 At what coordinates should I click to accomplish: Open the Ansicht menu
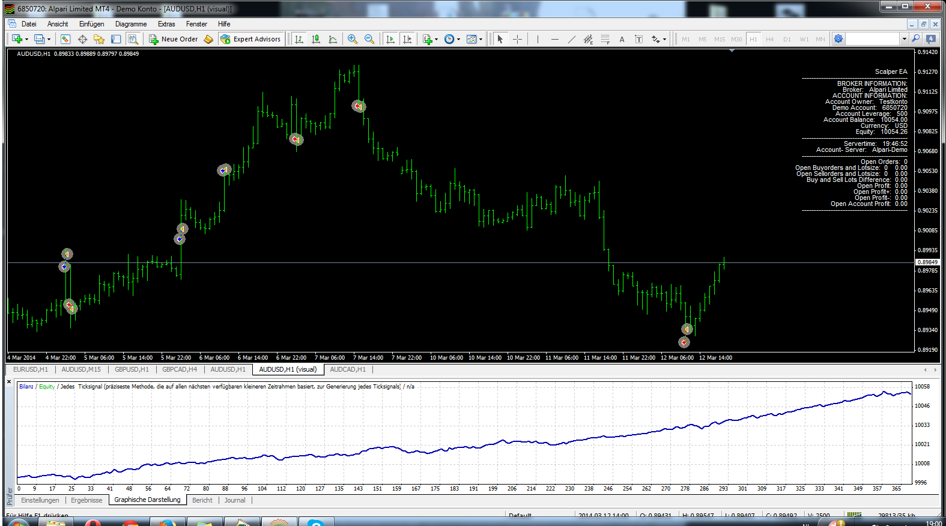(58, 24)
